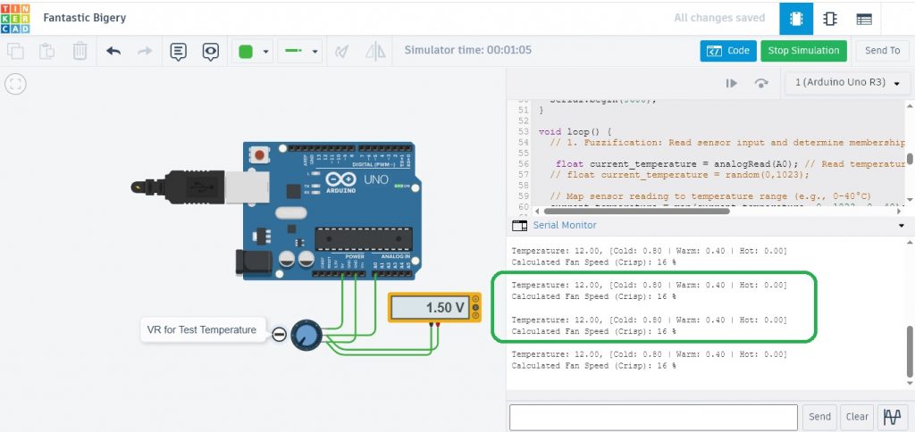Click the Send To button
This screenshot has height=432, width=915.
pos(882,51)
